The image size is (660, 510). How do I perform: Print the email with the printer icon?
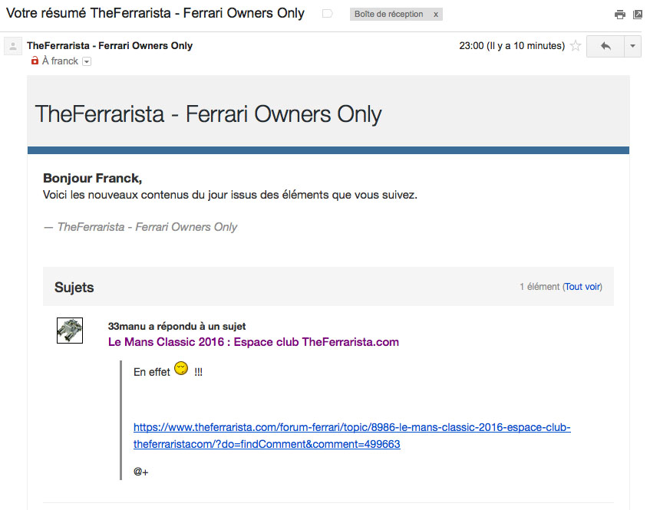(619, 15)
